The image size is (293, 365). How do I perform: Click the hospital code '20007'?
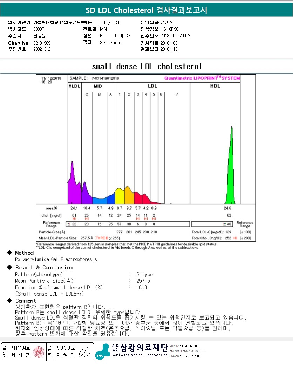39,29
